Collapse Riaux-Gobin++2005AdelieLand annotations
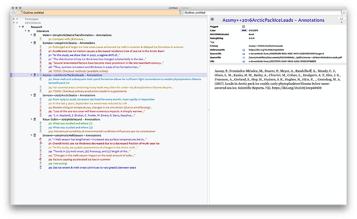The image size is (357, 219). [x=32, y=119]
